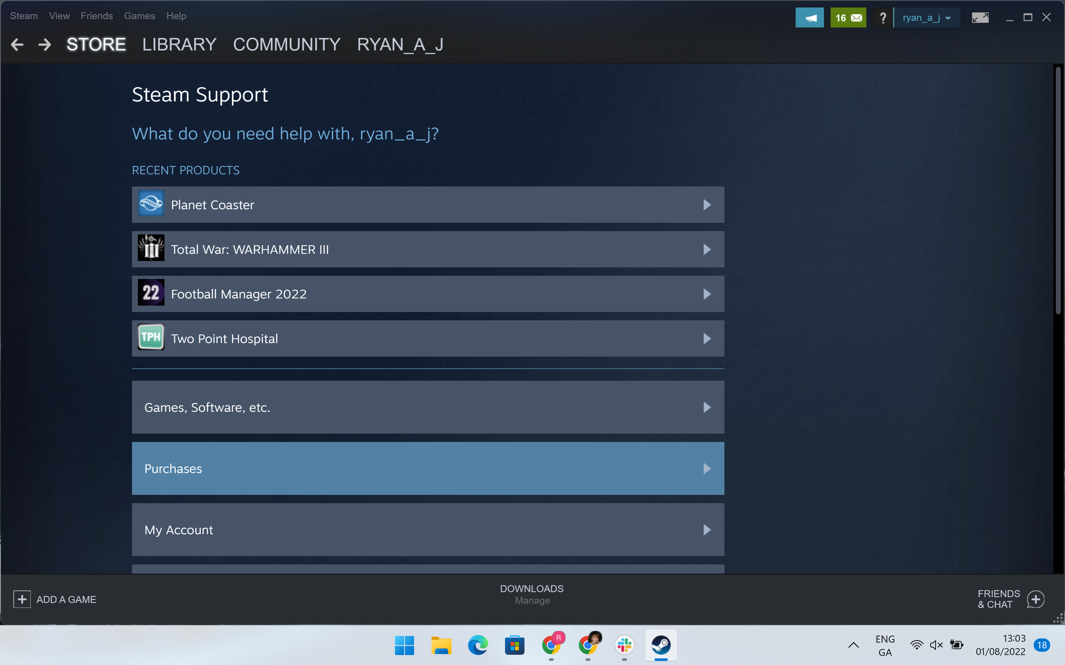Viewport: 1065px width, 665px height.
Task: Click the battery status tray icon
Action: [956, 645]
